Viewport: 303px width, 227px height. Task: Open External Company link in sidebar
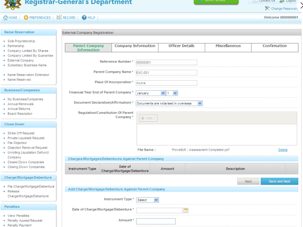click(21, 61)
